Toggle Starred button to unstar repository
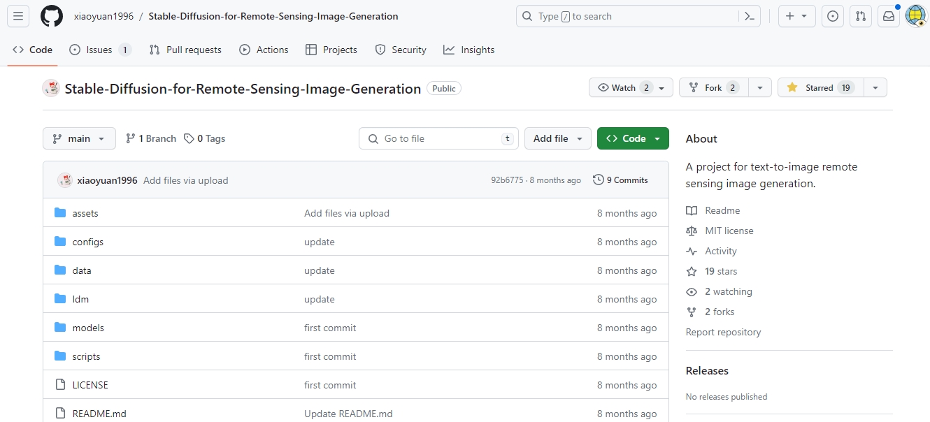Image resolution: width=930 pixels, height=422 pixels. tap(821, 87)
